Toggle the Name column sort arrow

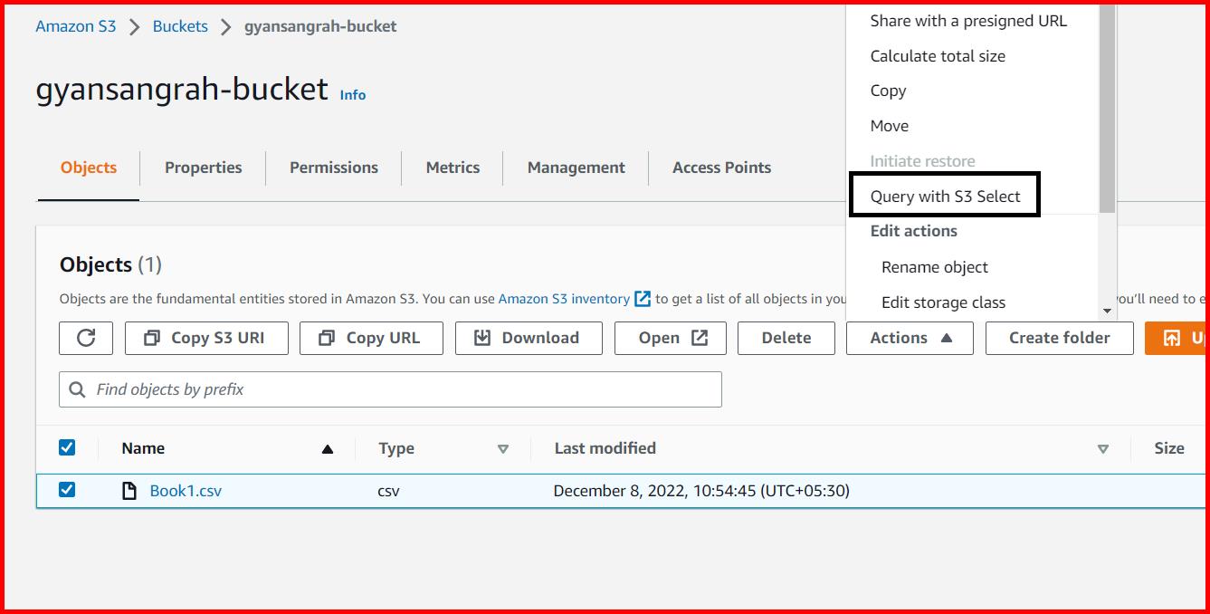pyautogui.click(x=328, y=448)
